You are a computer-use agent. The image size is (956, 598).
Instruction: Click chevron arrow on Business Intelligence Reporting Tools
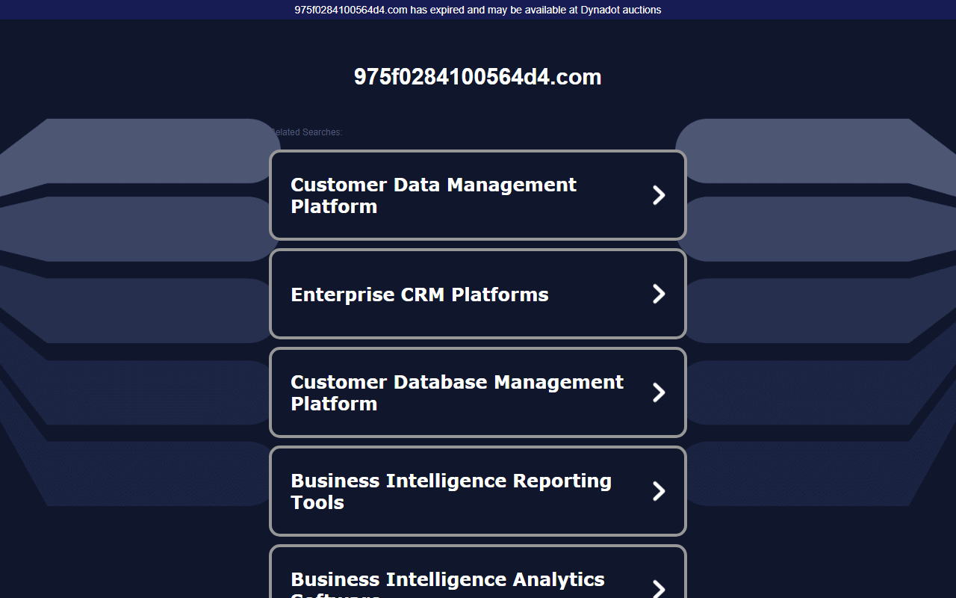point(659,491)
